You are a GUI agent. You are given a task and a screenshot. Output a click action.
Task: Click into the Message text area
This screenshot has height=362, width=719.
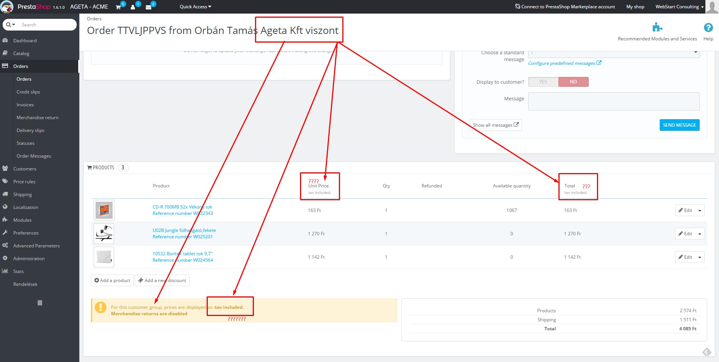pyautogui.click(x=614, y=101)
